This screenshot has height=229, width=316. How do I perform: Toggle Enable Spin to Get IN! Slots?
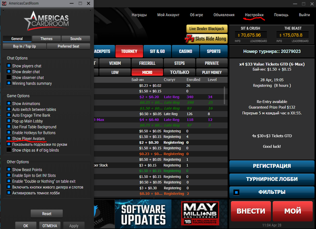[9, 175]
